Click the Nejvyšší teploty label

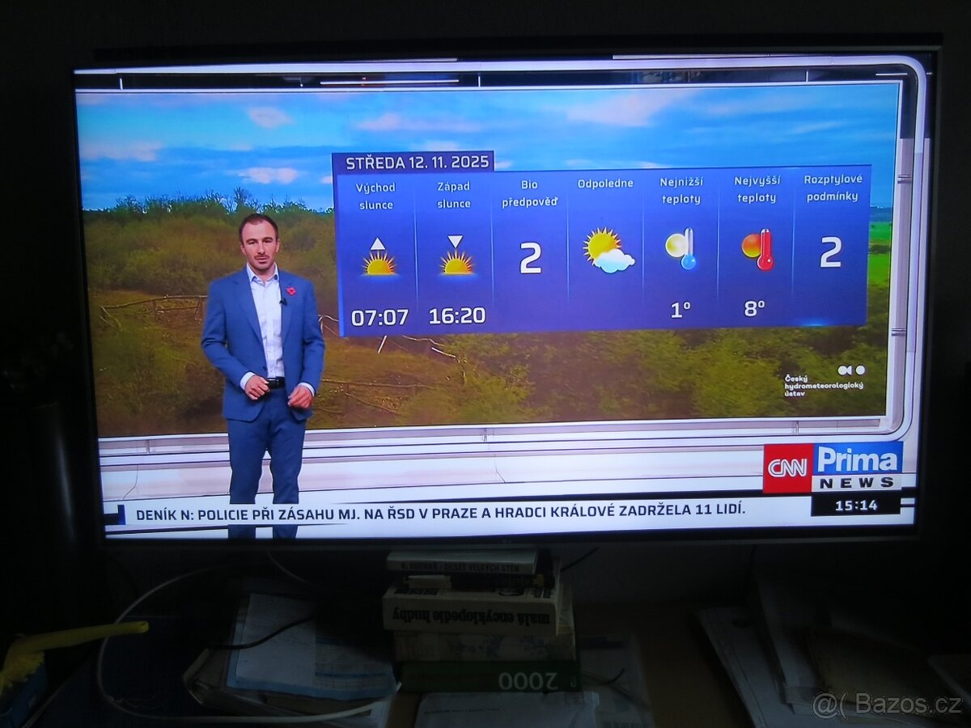pos(757,188)
